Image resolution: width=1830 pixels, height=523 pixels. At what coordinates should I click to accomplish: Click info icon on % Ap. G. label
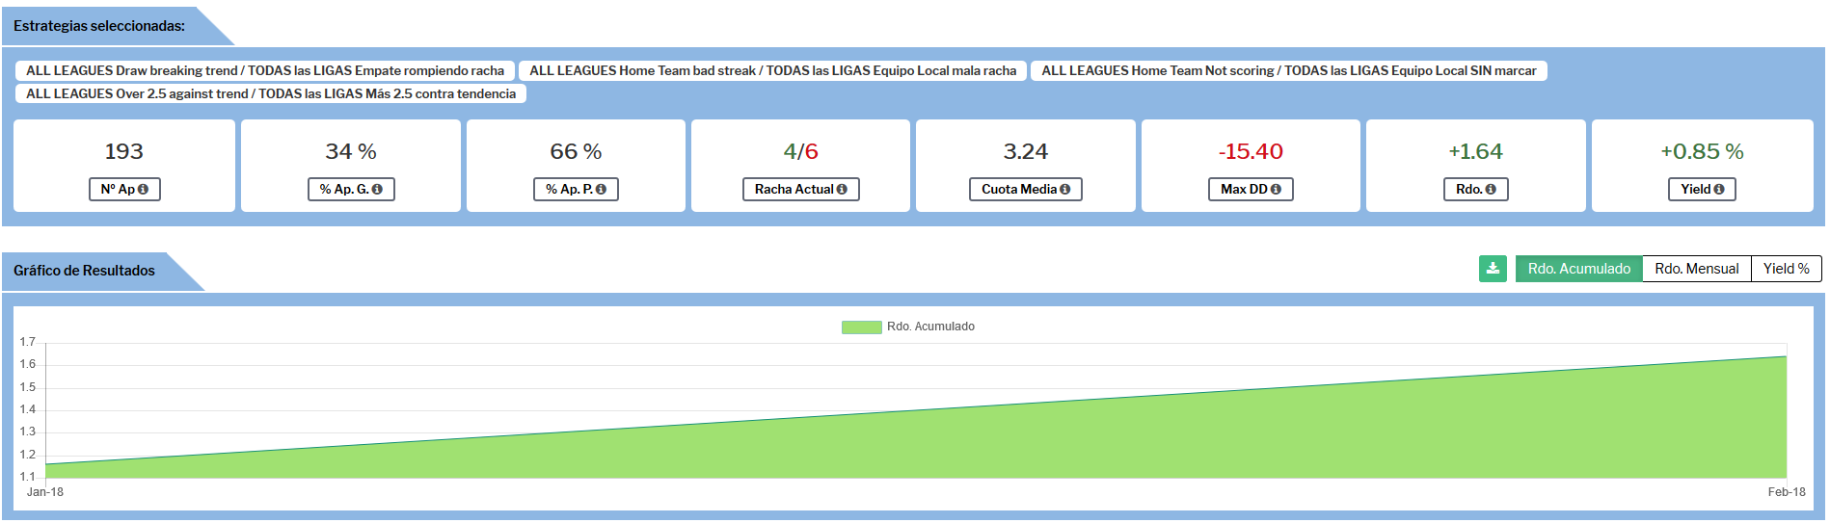(377, 190)
